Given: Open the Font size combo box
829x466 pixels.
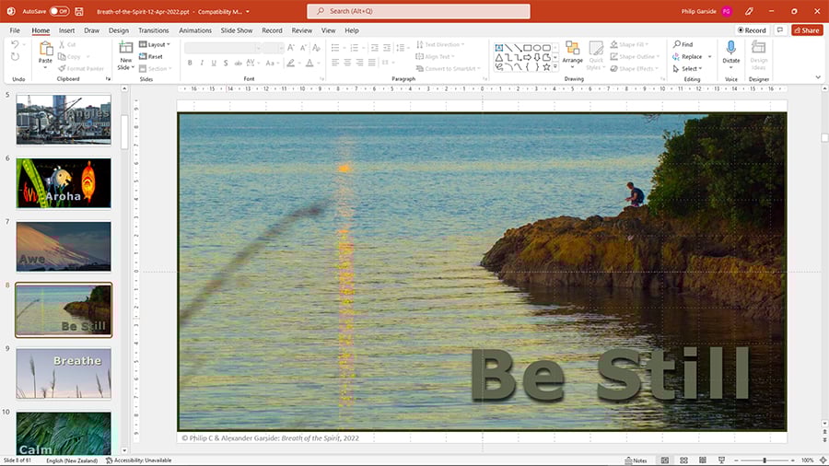Looking at the screenshot, I should [274, 48].
